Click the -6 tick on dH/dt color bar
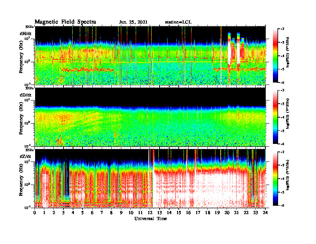 (282, 83)
